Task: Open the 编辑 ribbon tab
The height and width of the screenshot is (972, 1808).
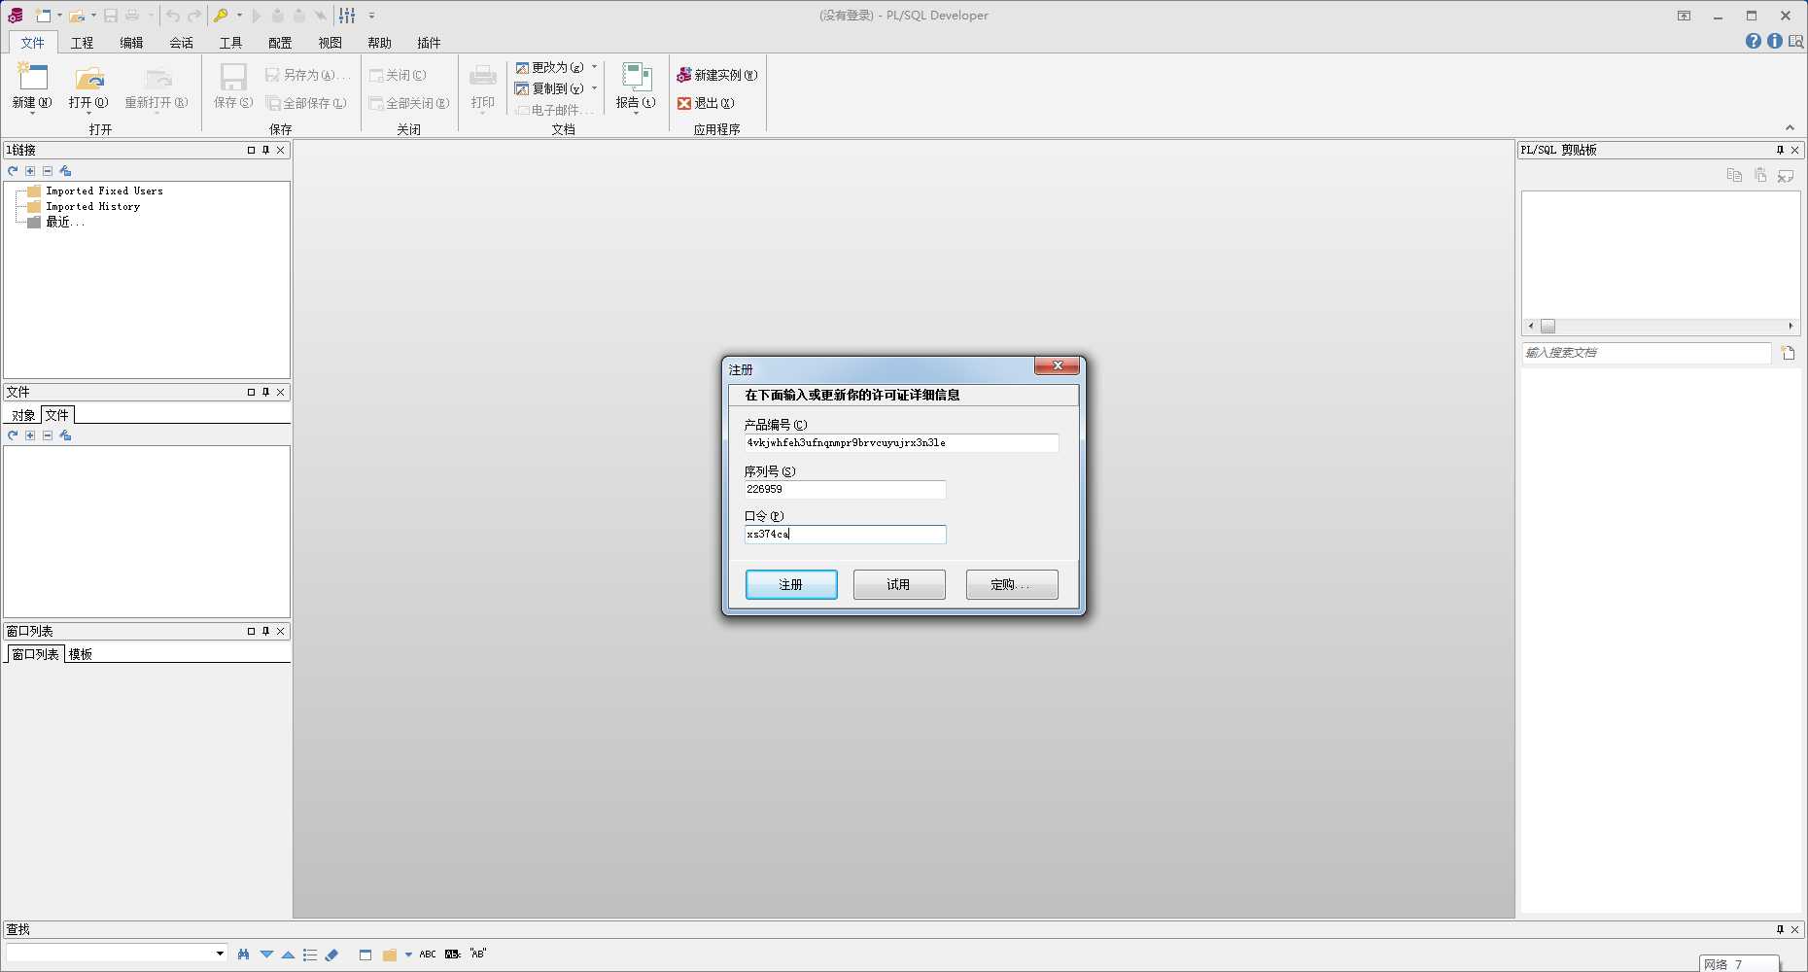Action: tap(131, 43)
